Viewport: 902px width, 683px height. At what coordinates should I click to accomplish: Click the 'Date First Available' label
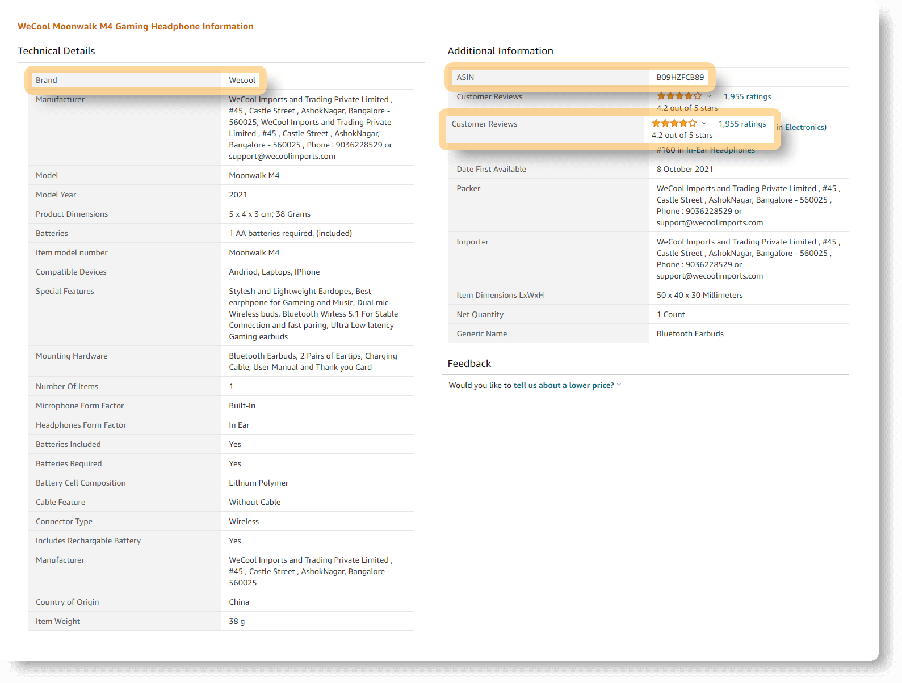[491, 169]
